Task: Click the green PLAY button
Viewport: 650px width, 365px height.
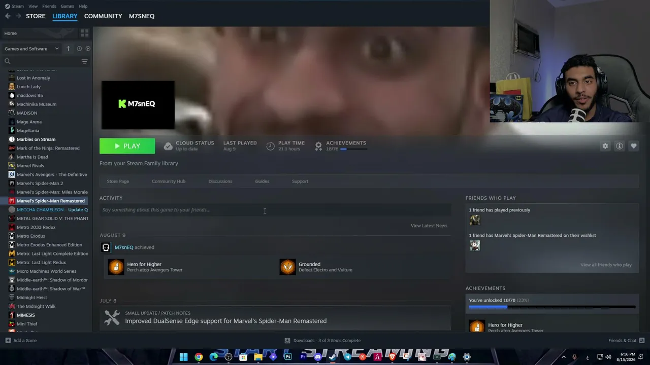Action: pos(127,146)
